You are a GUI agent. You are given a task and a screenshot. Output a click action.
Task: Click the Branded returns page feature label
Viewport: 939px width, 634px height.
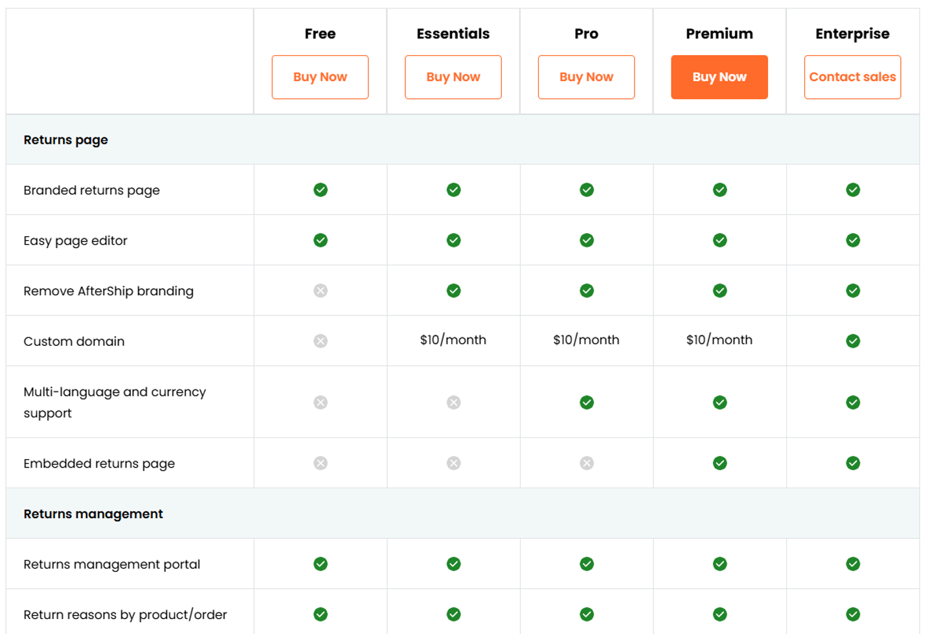tap(92, 190)
